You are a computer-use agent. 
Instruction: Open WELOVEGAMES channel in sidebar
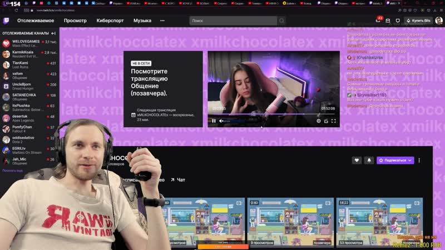pos(29,43)
